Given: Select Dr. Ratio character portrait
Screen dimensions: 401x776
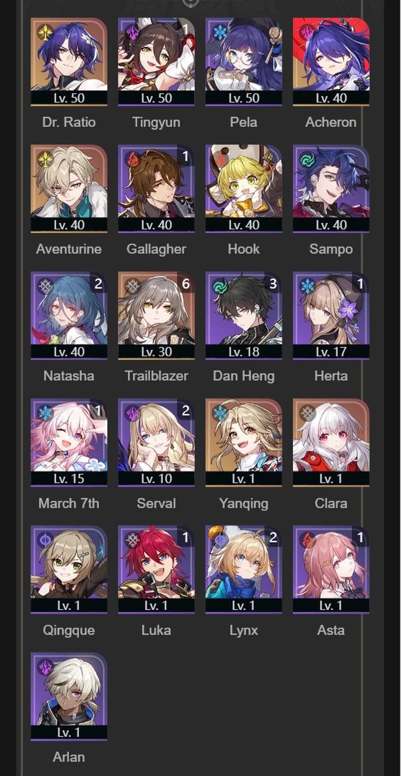Looking at the screenshot, I should coord(69,62).
